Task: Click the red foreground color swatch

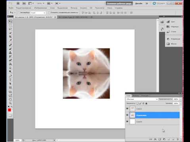Action: tap(9, 110)
